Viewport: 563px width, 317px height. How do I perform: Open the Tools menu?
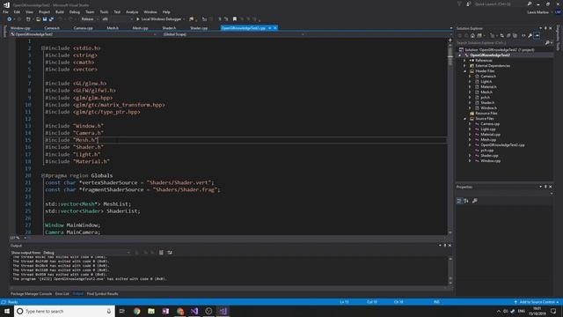[104, 11]
